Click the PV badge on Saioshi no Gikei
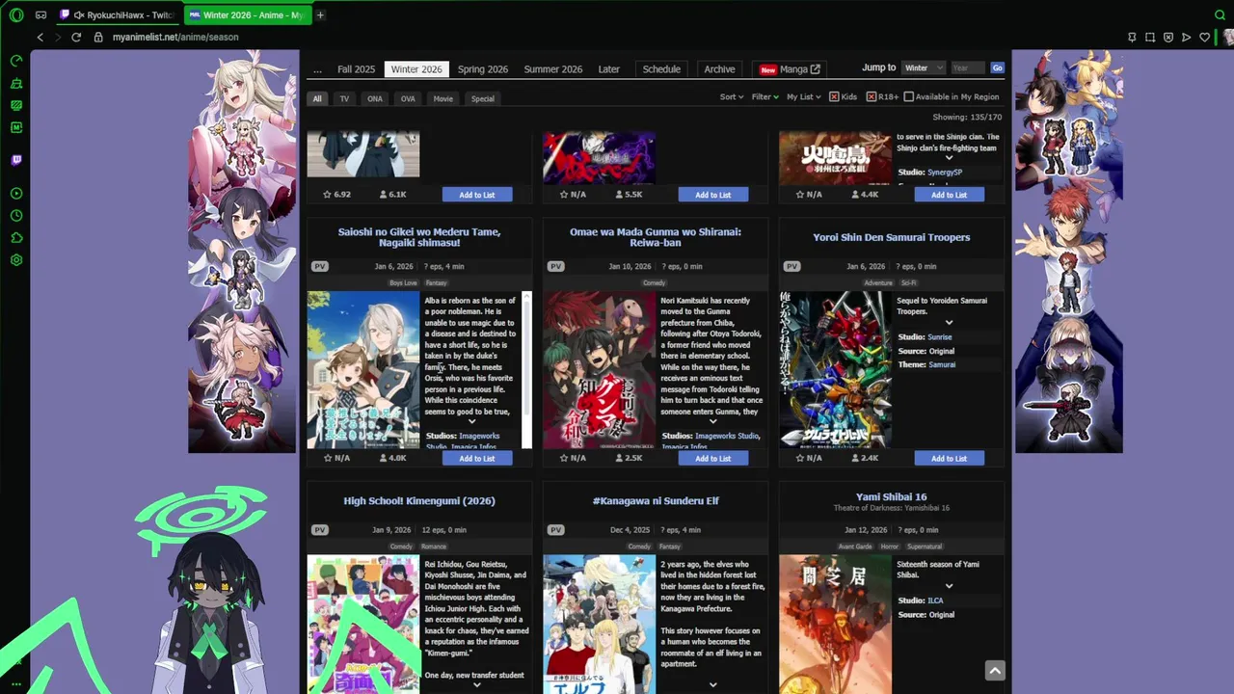This screenshot has height=694, width=1234. 319,266
